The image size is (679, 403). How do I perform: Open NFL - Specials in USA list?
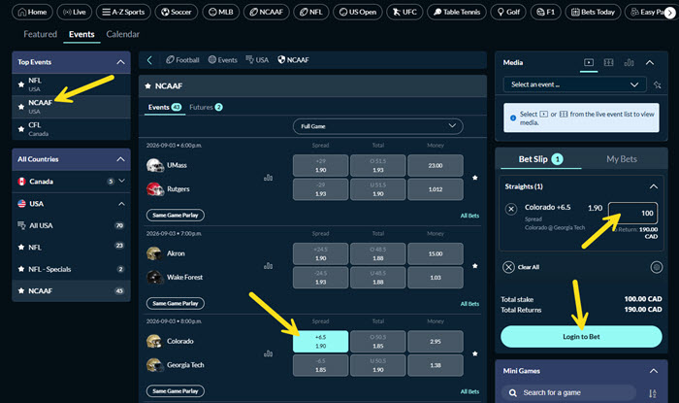click(x=72, y=269)
